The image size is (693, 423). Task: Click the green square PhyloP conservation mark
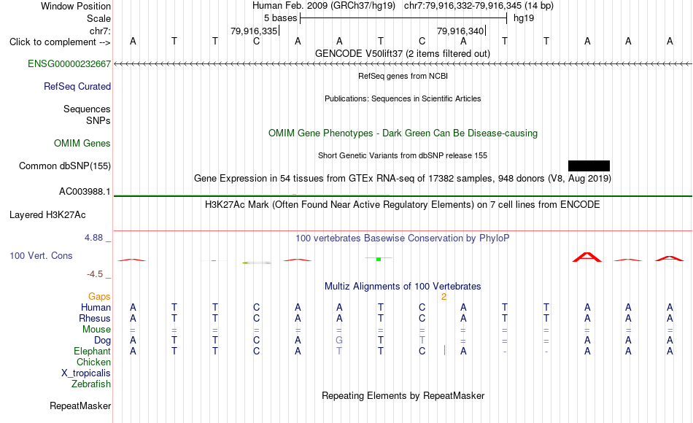(x=379, y=259)
